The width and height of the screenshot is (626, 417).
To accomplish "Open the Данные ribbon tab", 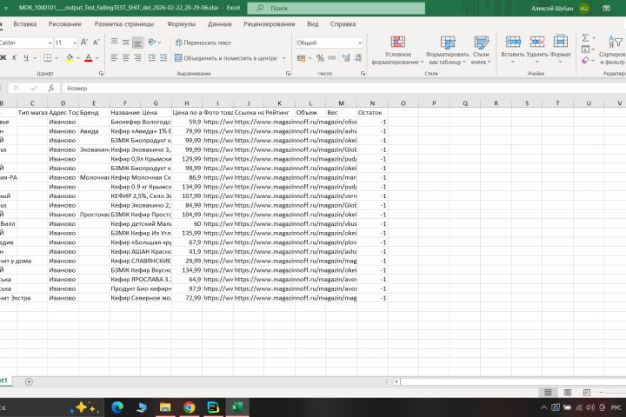I will (x=219, y=24).
